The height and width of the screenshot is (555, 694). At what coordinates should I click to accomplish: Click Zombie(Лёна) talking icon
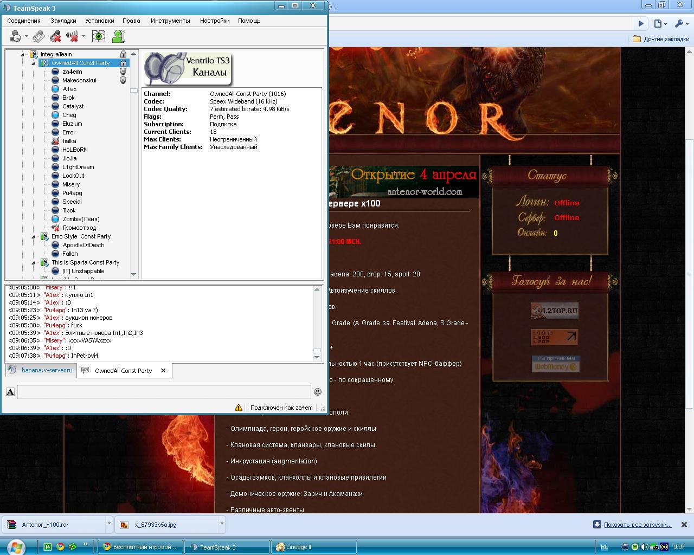click(x=55, y=219)
